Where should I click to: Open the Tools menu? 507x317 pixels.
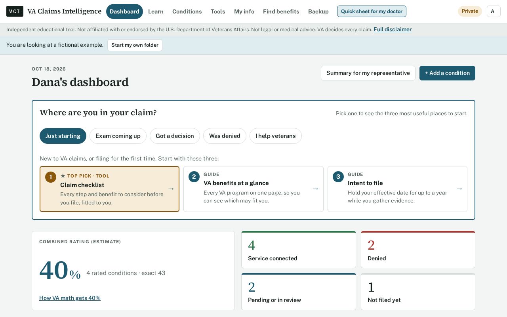click(218, 11)
